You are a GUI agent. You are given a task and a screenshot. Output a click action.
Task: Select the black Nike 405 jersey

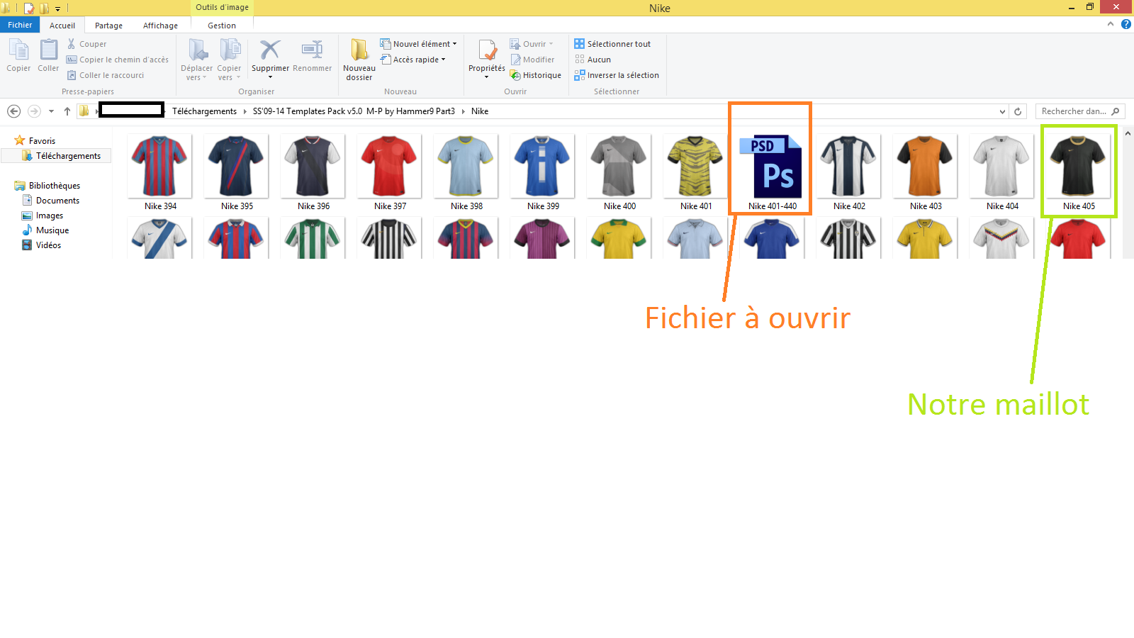point(1079,173)
